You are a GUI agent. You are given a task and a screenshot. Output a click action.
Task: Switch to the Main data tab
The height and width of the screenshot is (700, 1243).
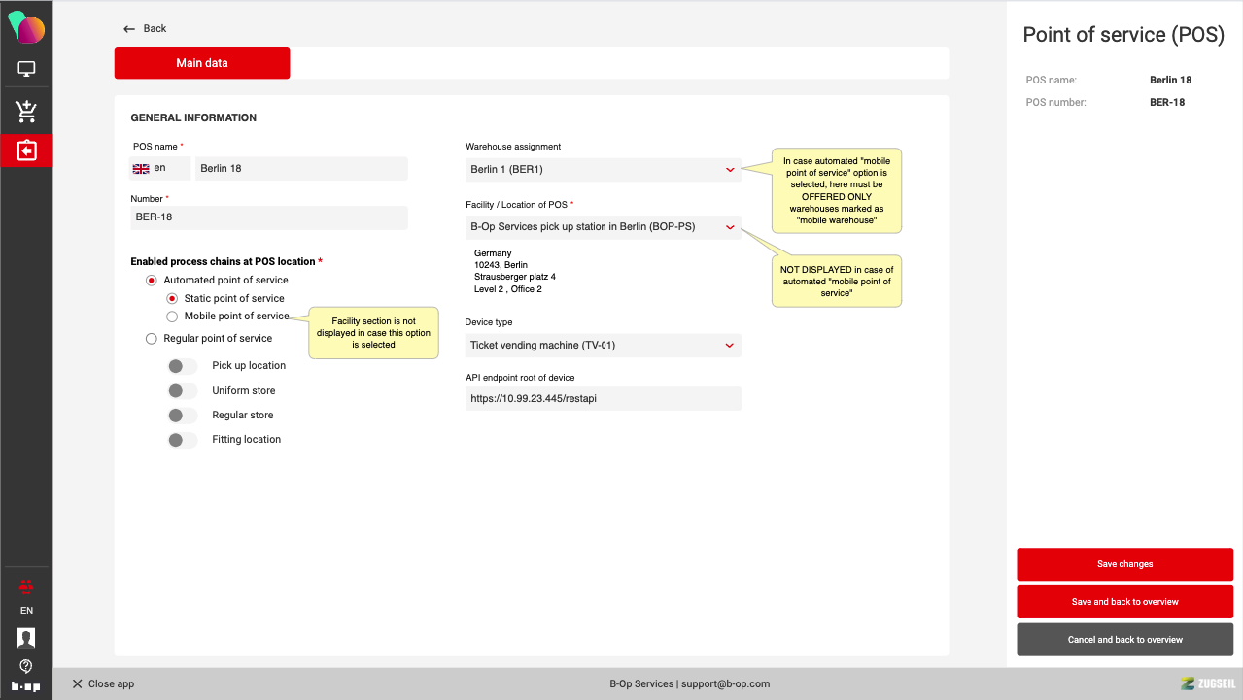tap(202, 63)
